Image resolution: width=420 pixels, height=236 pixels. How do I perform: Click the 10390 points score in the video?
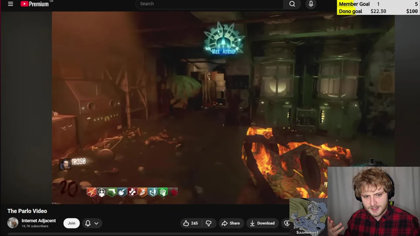(x=78, y=162)
